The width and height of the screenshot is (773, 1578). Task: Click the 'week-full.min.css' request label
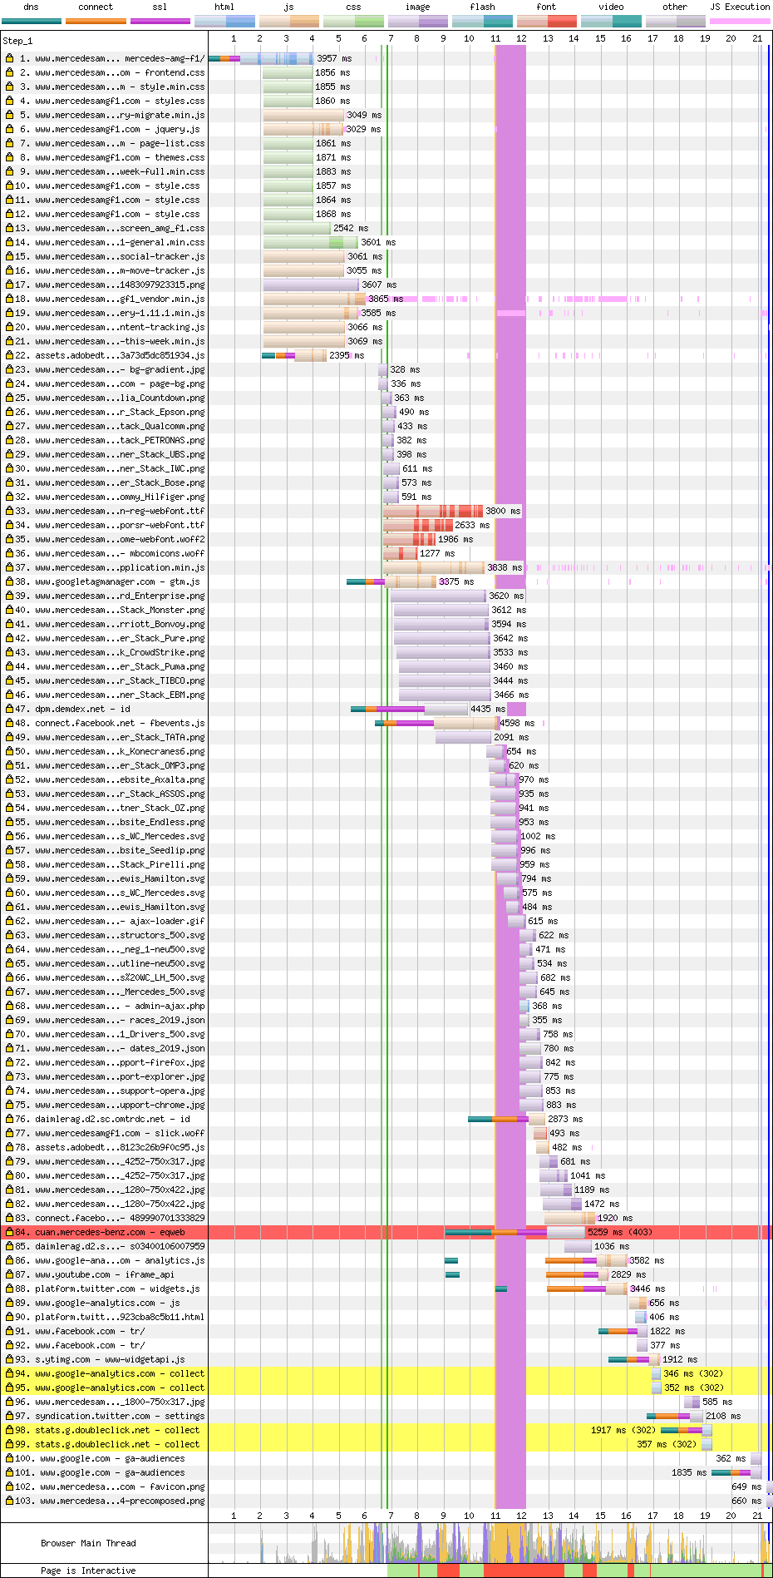point(120,171)
